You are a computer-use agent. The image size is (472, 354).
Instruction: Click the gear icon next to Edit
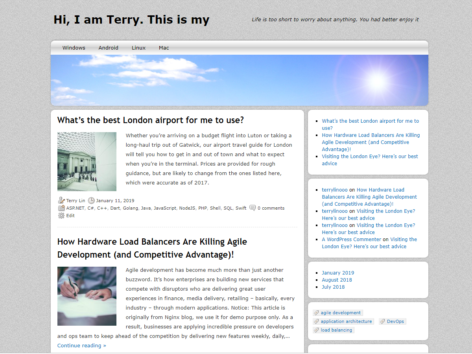(61, 216)
